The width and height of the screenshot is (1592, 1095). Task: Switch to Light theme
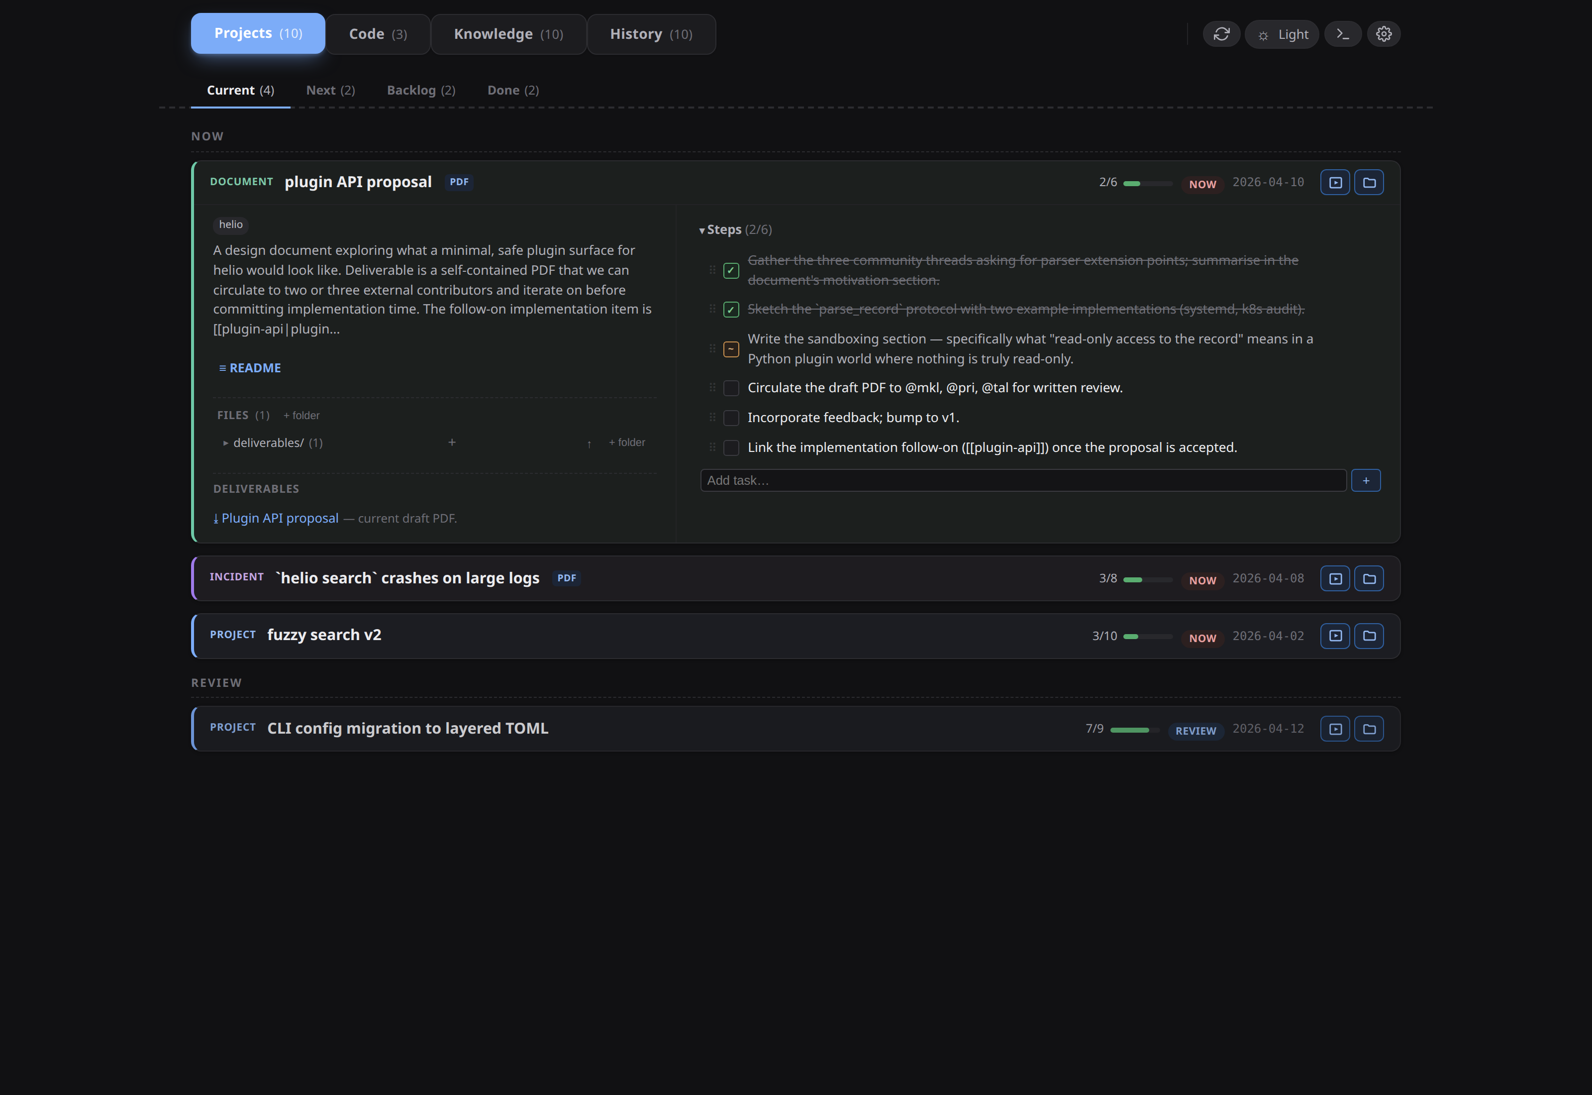(x=1282, y=34)
